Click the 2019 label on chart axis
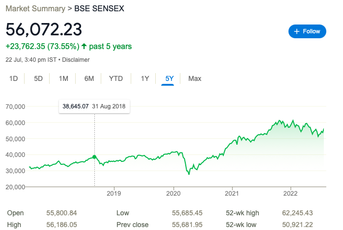 (x=114, y=193)
